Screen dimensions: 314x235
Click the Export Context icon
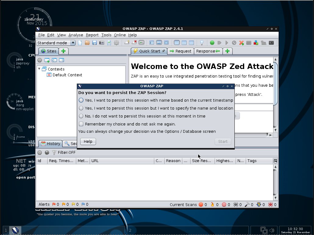(62, 60)
